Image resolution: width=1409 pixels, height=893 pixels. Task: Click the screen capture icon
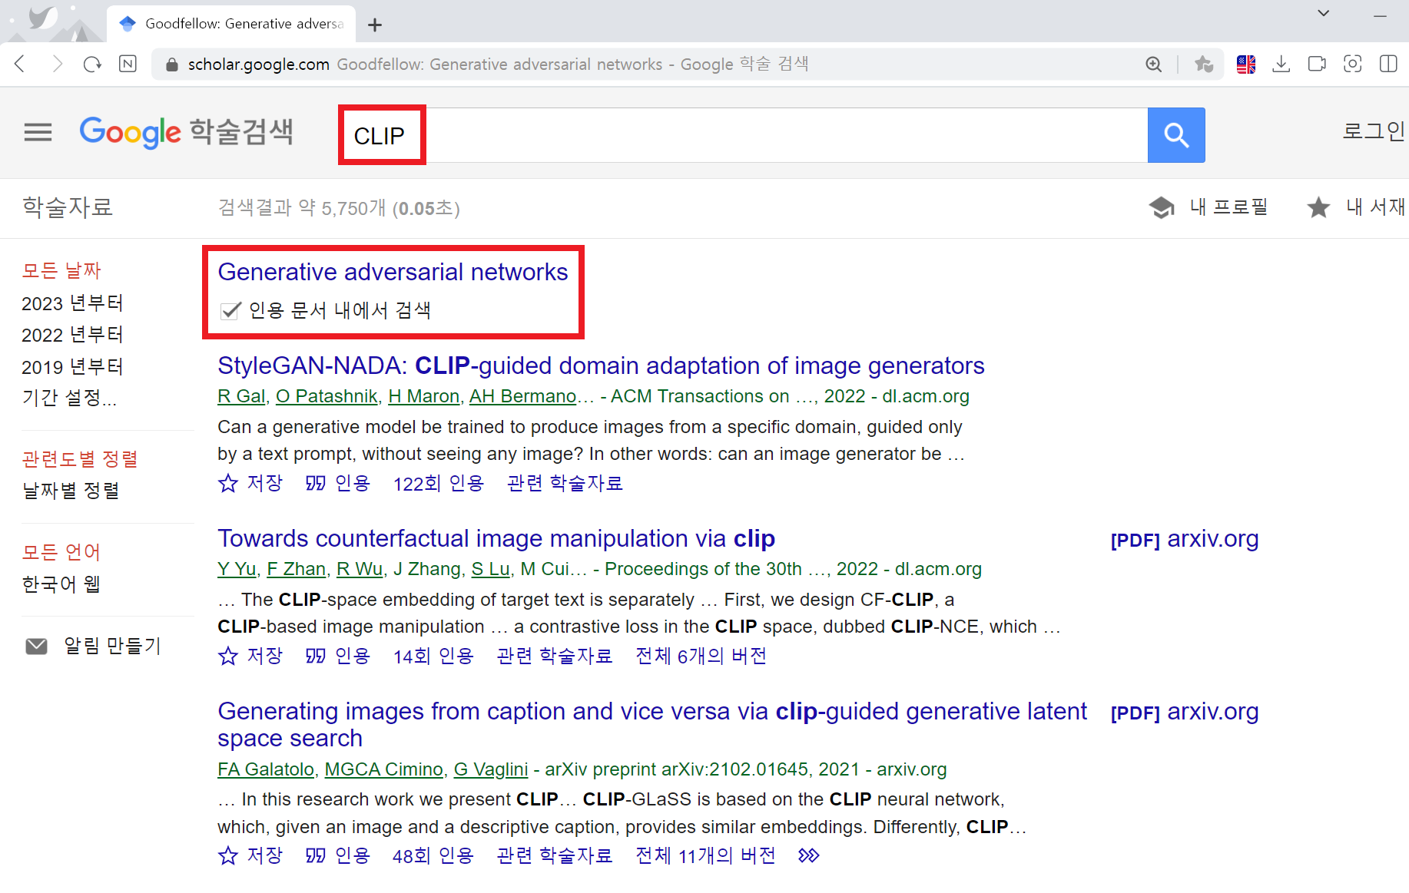pyautogui.click(x=1352, y=64)
